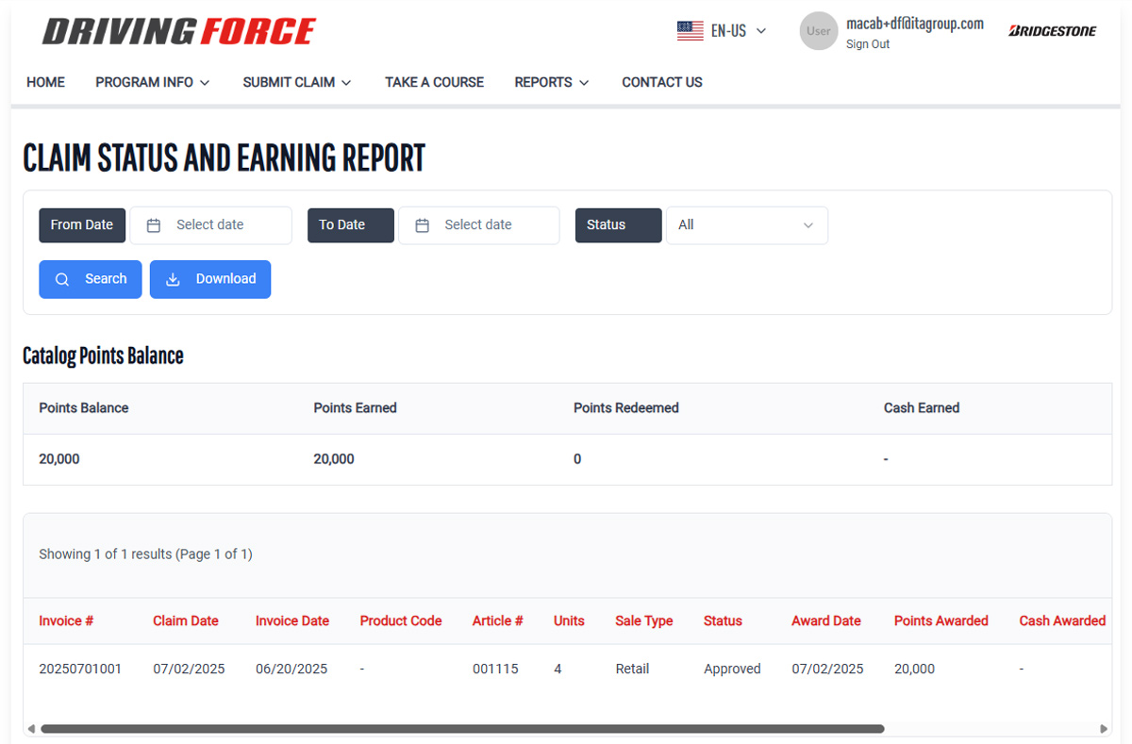Click the To Date calendar icon
Viewport: 1132px width, 744px height.
[x=423, y=225]
